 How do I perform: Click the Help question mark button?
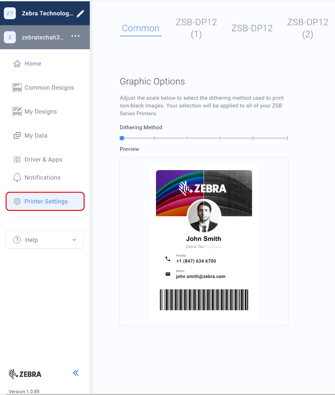17,240
